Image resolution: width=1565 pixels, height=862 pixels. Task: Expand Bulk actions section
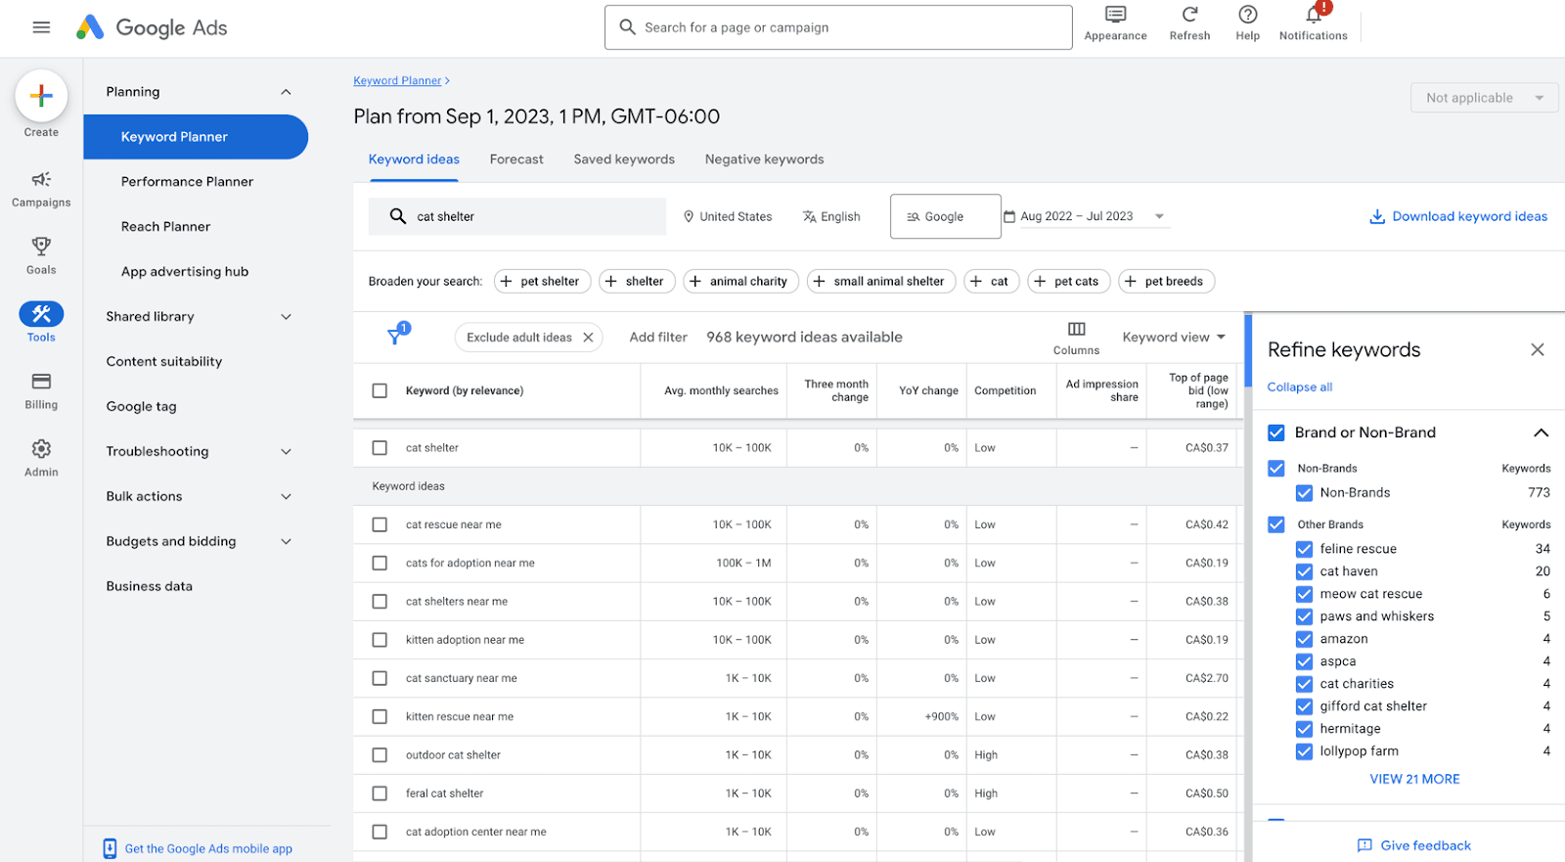click(x=286, y=496)
